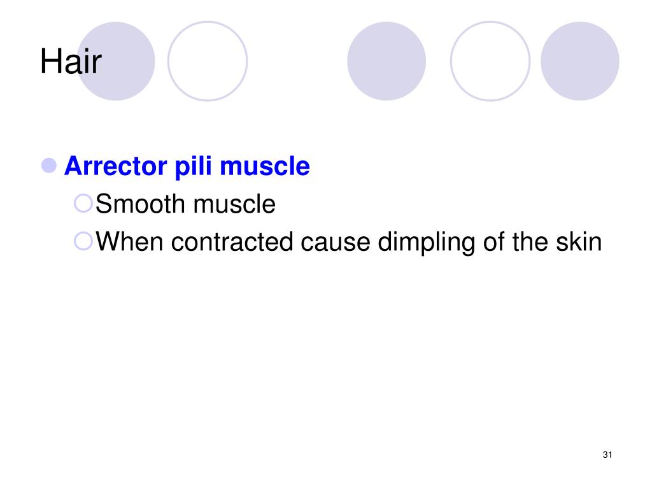Click the hollow bullet before When contracted
The image size is (652, 489).
click(83, 241)
